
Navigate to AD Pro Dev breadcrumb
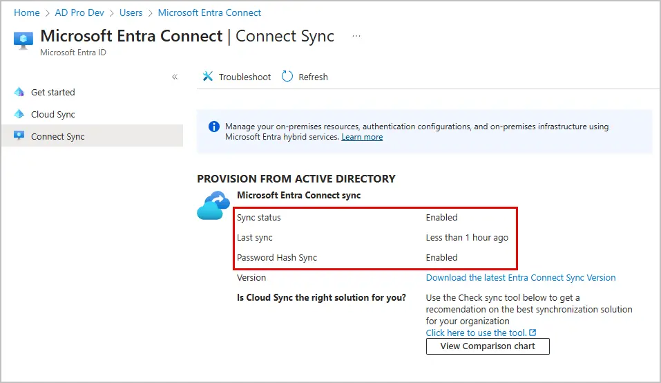coord(79,12)
